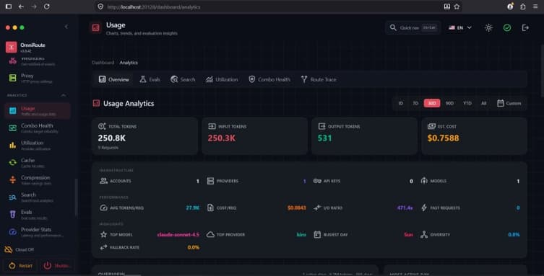Viewport: 544px width, 276px height.
Task: Toggle the light/dark theme sun icon
Action: 488,27
